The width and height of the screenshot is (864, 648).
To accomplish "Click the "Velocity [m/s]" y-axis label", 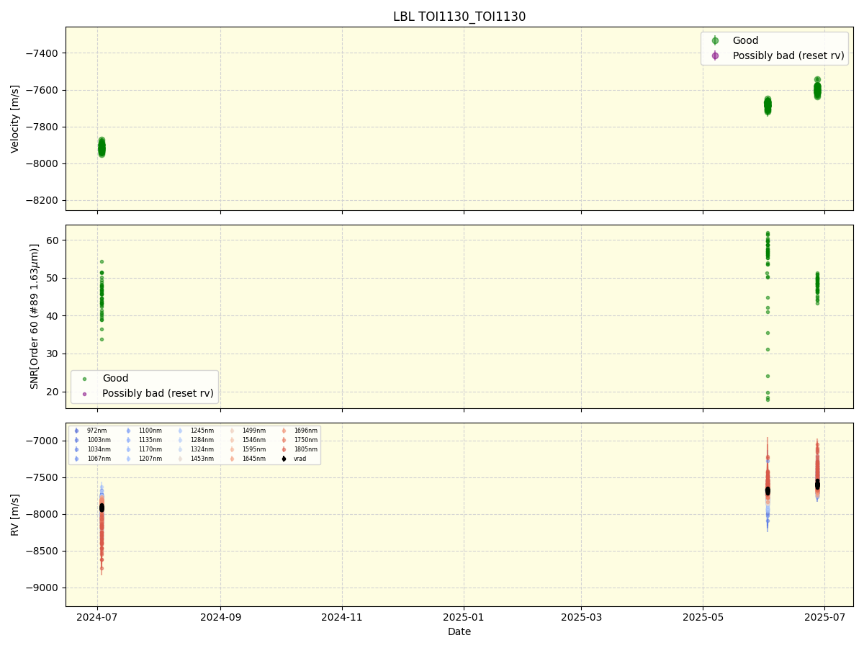I will 15,119.
